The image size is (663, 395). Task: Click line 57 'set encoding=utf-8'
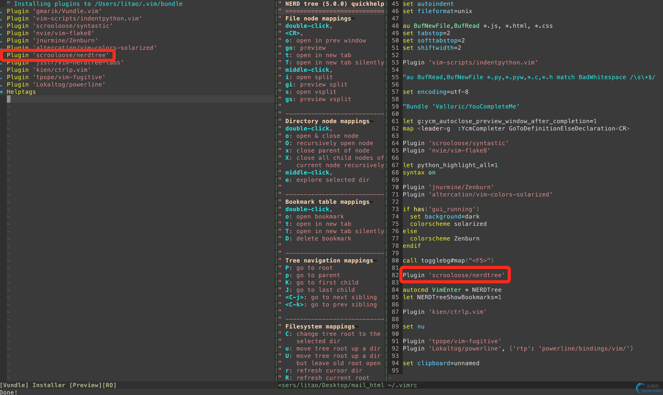coord(435,92)
